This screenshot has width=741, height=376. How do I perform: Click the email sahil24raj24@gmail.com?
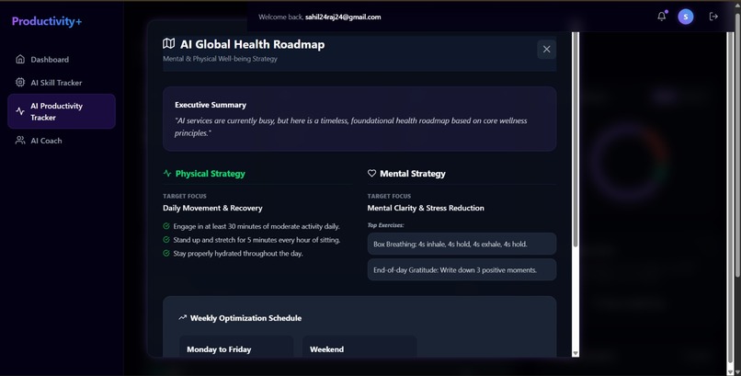343,17
